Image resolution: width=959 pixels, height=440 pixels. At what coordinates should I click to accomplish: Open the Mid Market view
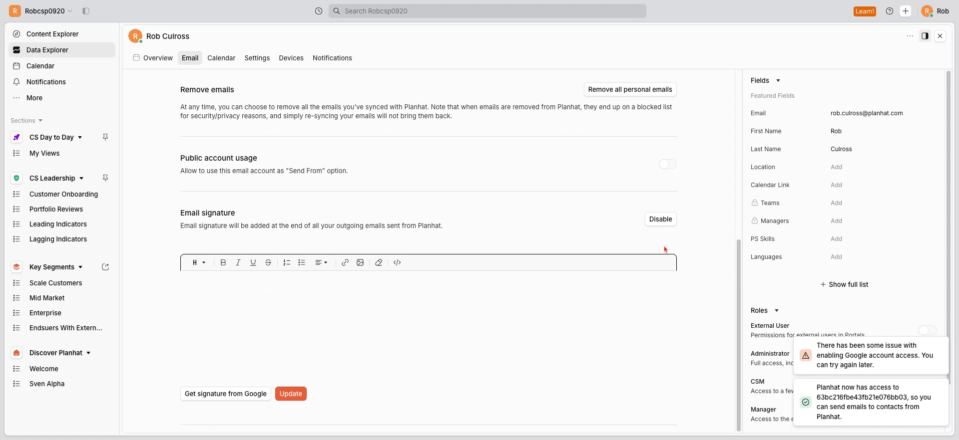tap(47, 298)
